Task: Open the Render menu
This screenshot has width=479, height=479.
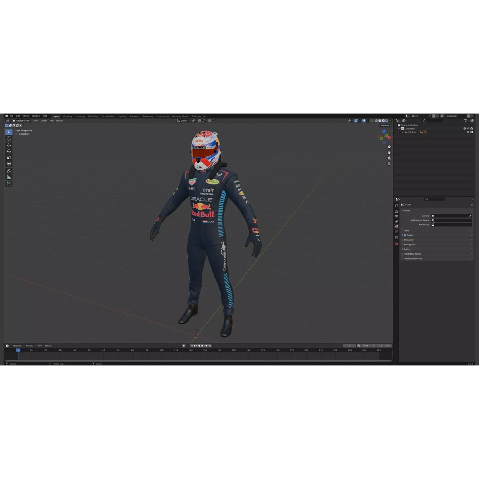Action: pos(26,116)
